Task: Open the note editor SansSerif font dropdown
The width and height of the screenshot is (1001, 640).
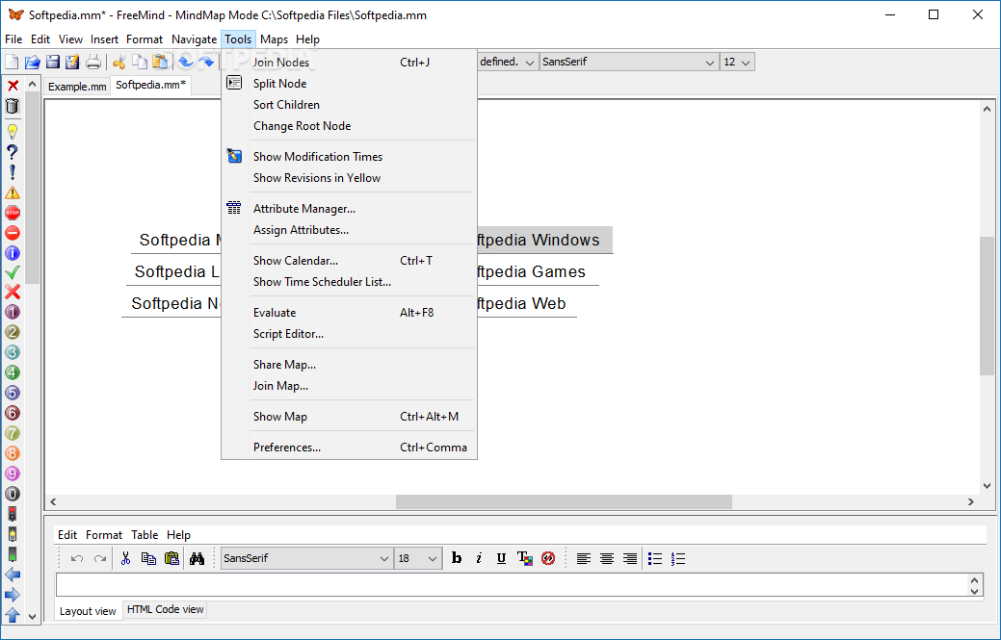Action: [x=307, y=558]
